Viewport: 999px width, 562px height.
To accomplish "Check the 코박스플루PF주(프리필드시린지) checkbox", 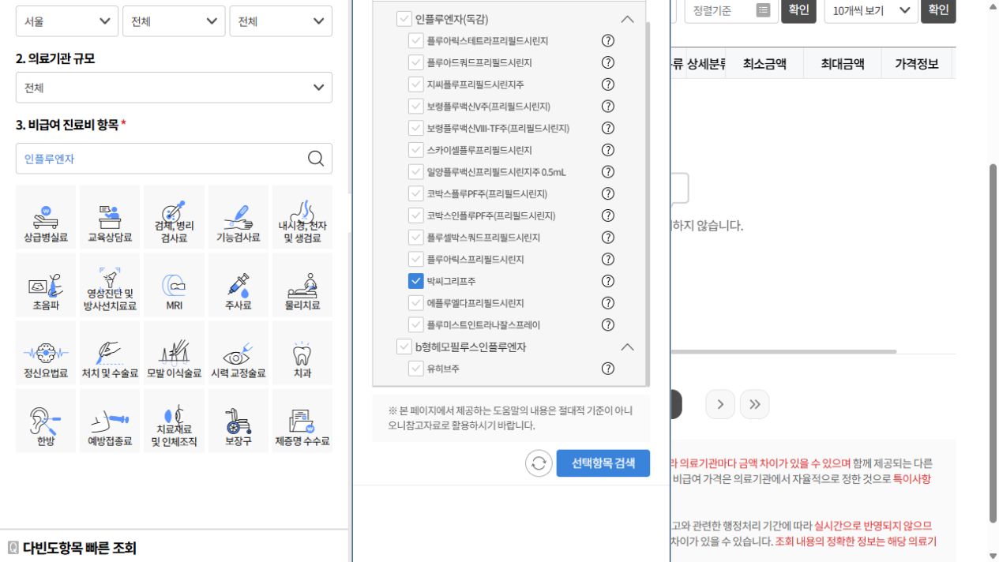I will click(x=416, y=193).
